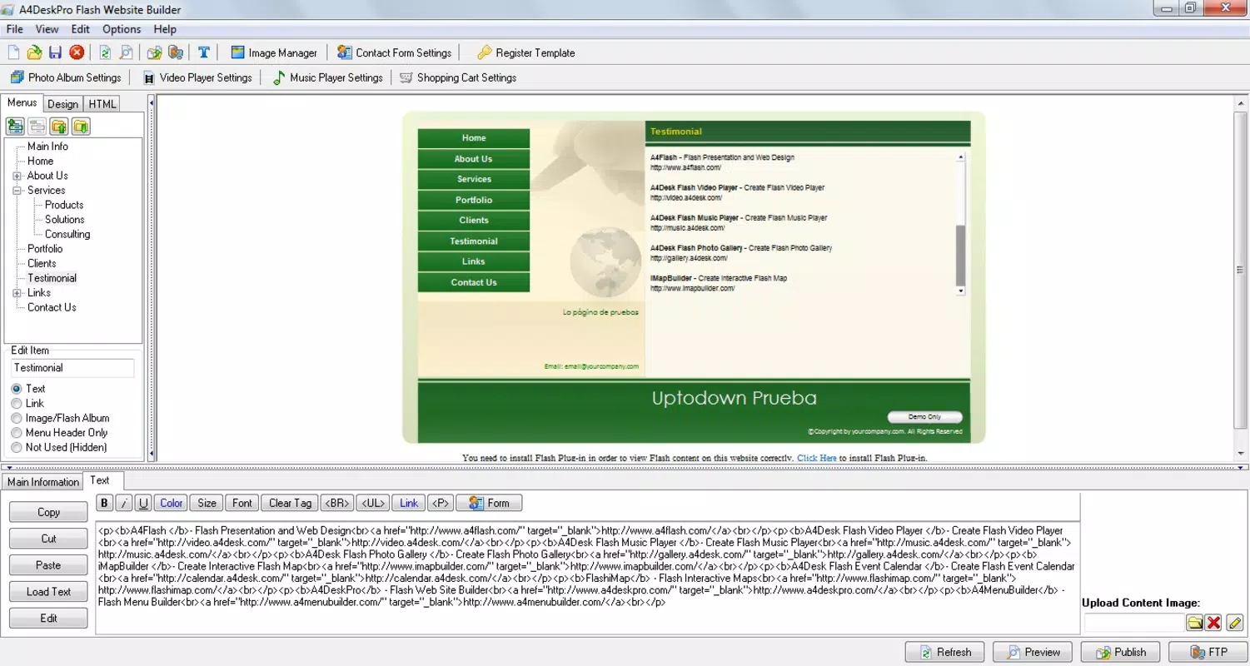Click the grayed add submenu icon
Image resolution: width=1250 pixels, height=666 pixels.
tap(37, 127)
